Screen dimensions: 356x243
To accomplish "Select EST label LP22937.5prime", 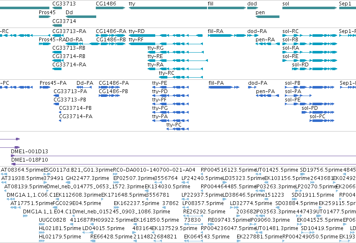I will pyautogui.click(x=202, y=195).
